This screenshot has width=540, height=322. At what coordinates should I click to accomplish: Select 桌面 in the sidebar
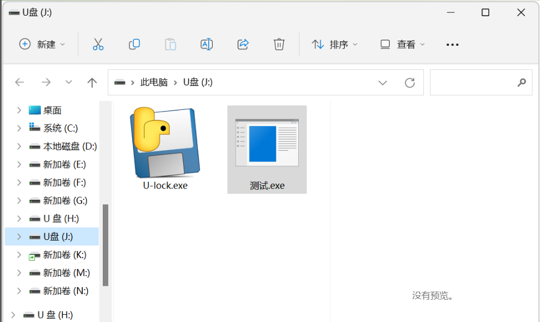click(52, 110)
